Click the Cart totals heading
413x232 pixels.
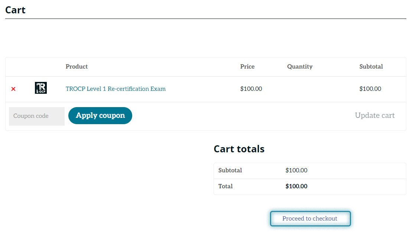pos(239,149)
